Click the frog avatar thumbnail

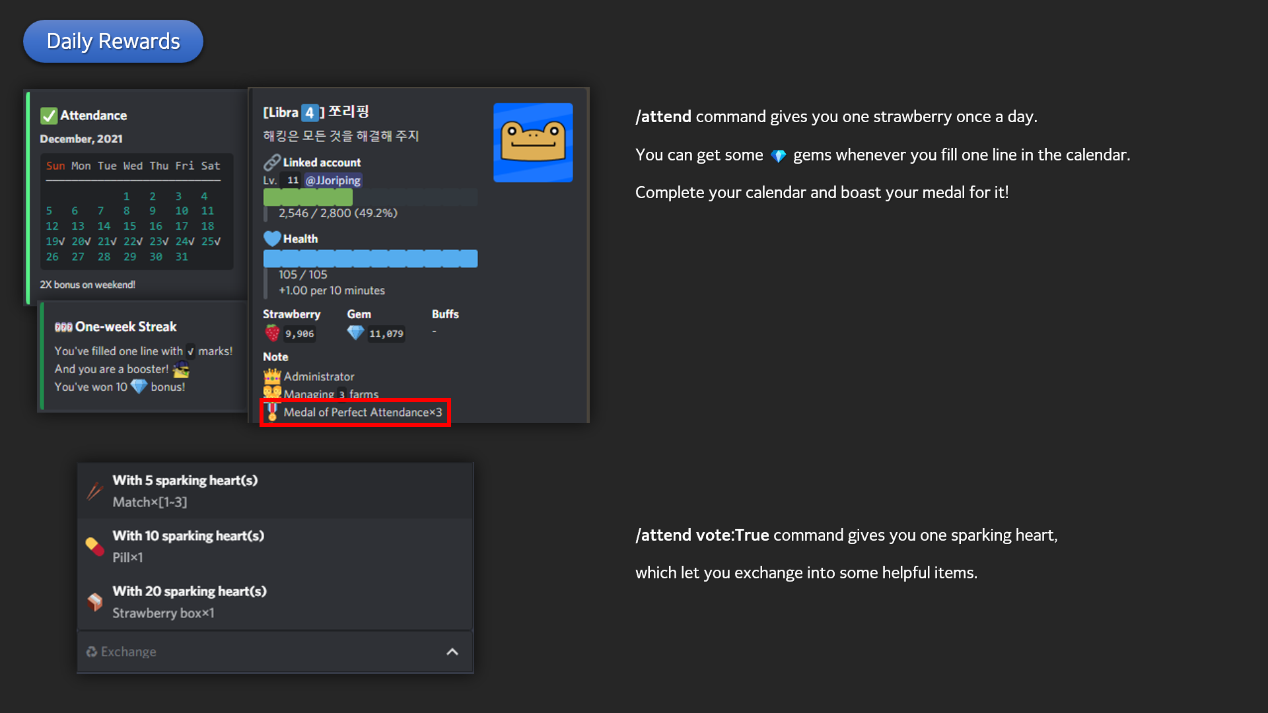(x=533, y=142)
